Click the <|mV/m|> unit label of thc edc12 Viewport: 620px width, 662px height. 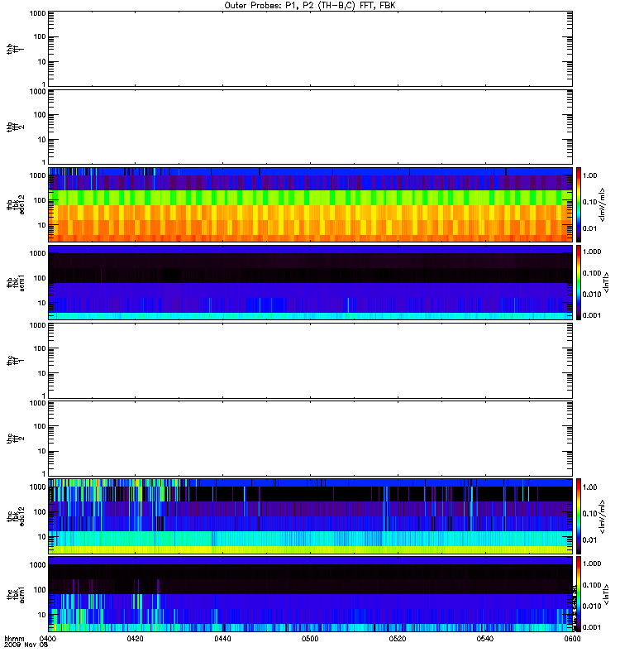coord(603,516)
